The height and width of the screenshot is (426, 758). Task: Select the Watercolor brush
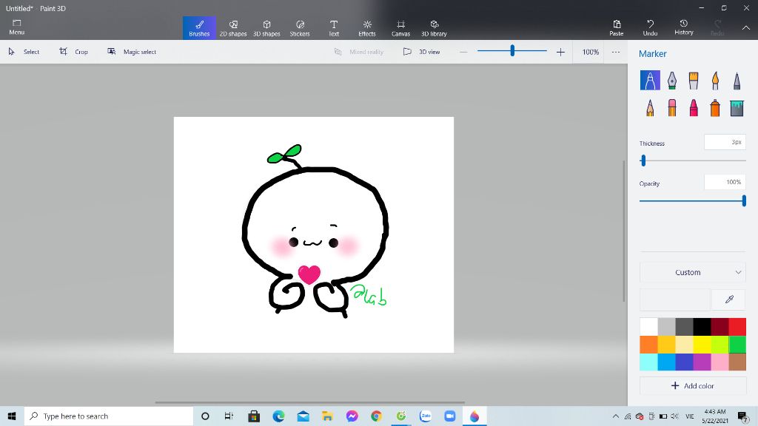715,80
